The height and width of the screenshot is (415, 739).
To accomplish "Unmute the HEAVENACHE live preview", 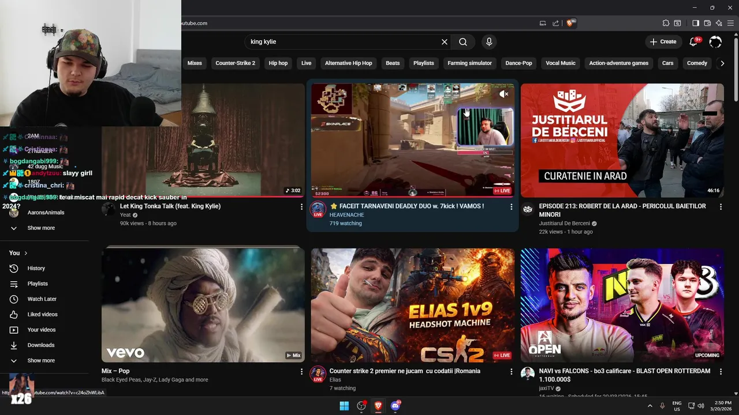I will coord(503,94).
